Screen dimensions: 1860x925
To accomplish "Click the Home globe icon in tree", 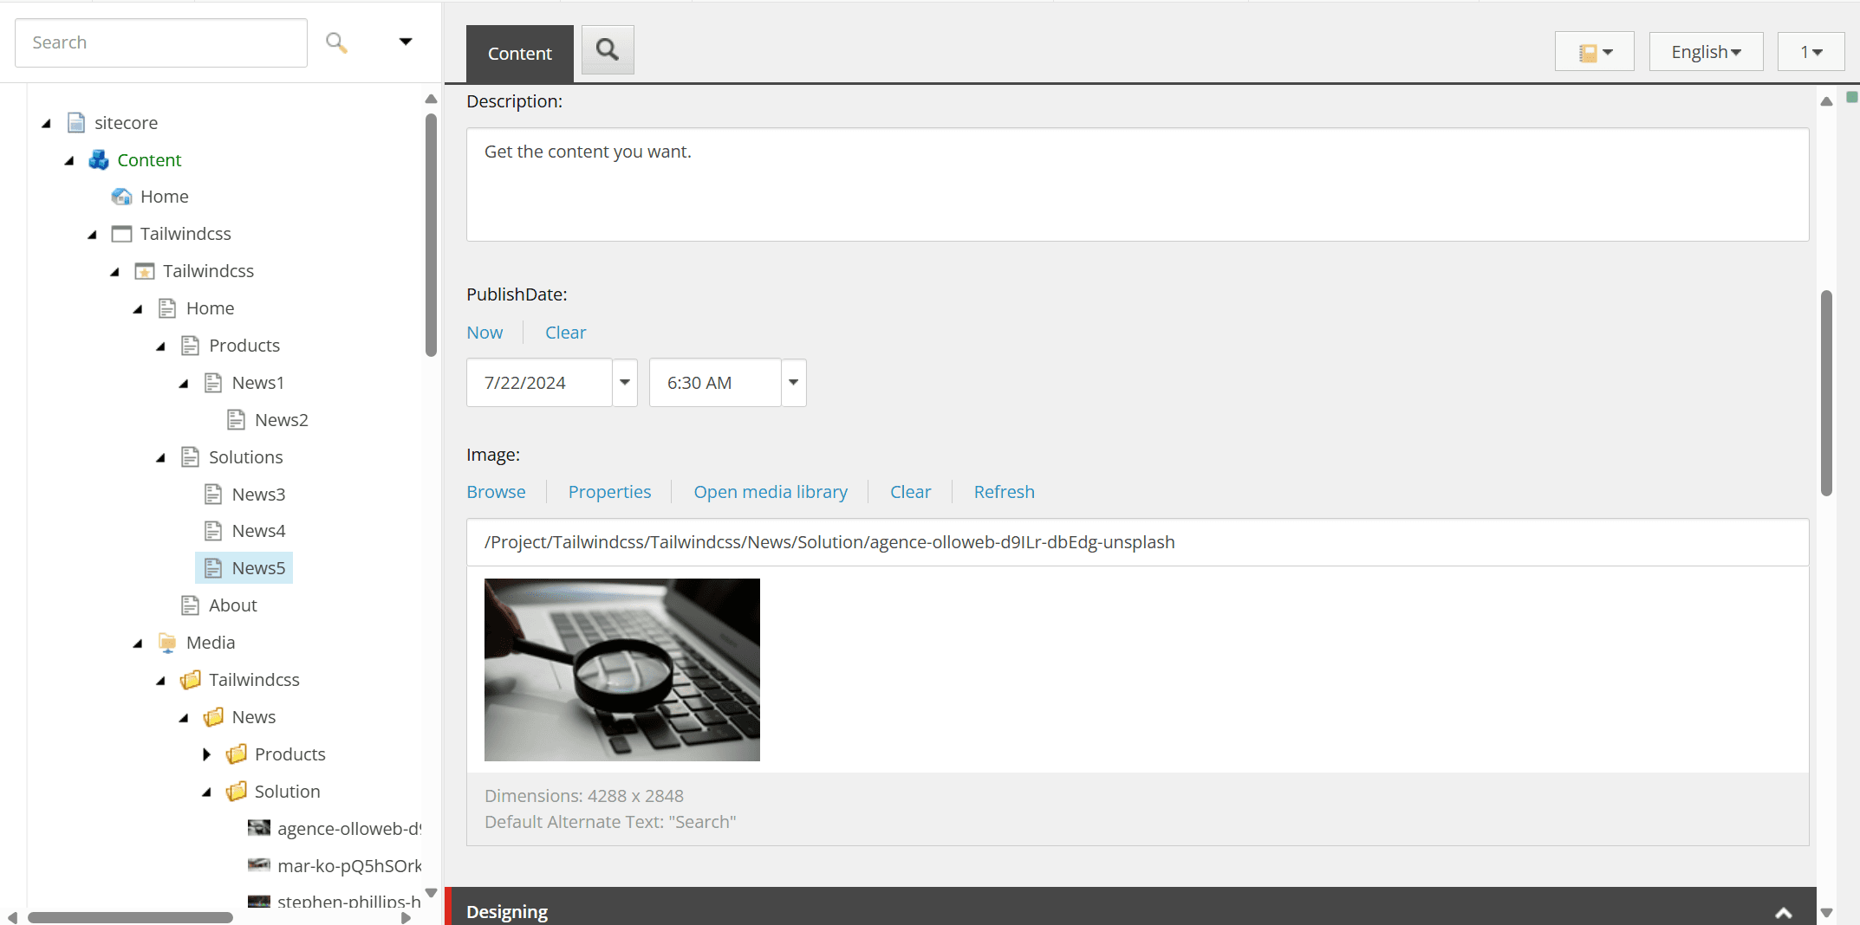I will [x=121, y=197].
